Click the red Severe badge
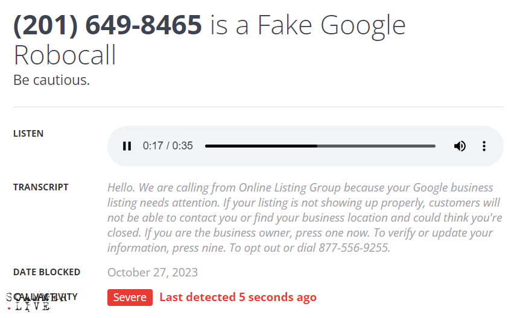Viewport: 514px width, 318px height. click(130, 297)
